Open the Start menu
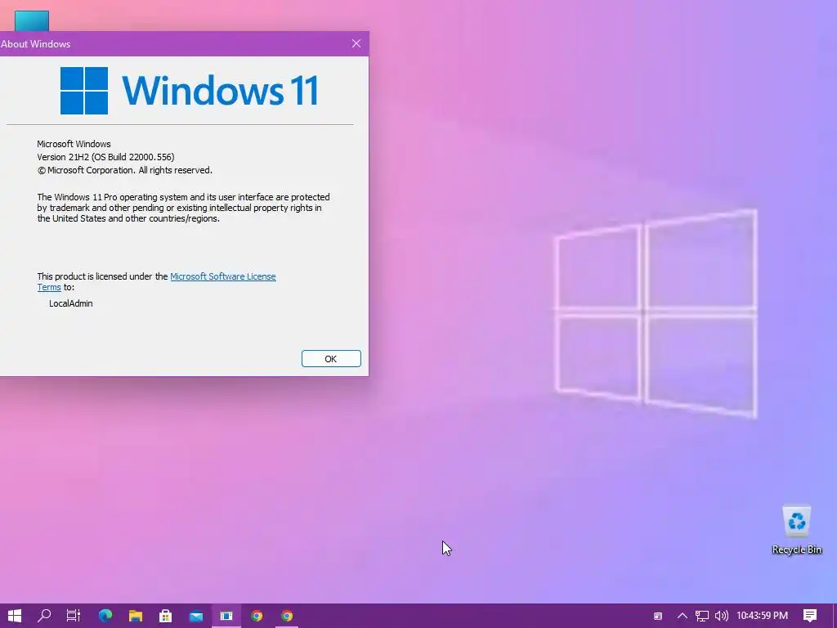The height and width of the screenshot is (628, 837). point(15,616)
